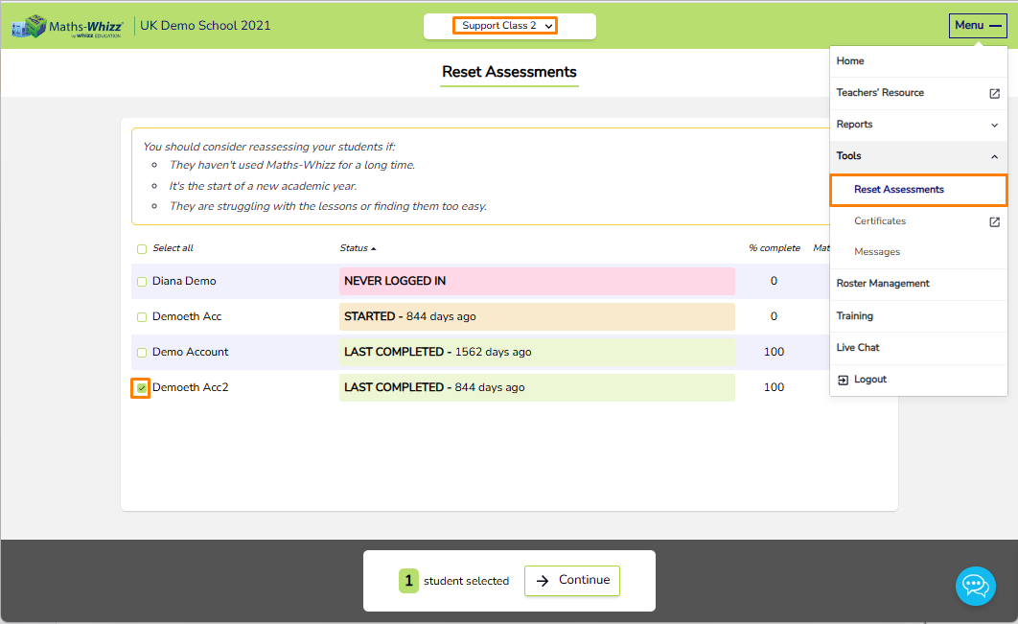This screenshot has width=1018, height=624.
Task: Click LAST COMPLETED - 1562 days ago status
Action: (x=537, y=352)
